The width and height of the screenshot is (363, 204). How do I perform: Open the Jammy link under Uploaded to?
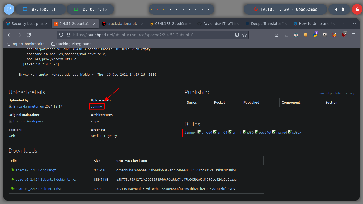click(96, 106)
